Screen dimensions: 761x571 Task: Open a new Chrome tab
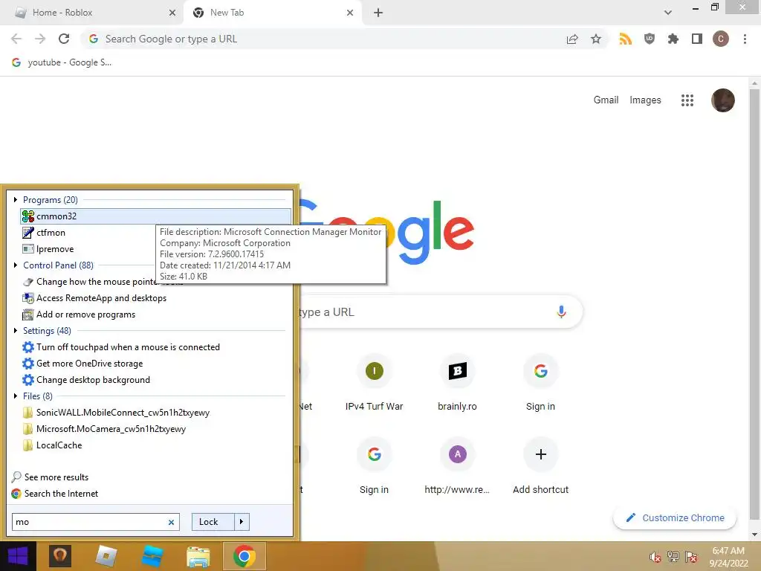coord(378,13)
